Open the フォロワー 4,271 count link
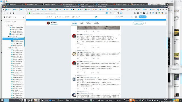 tap(89, 23)
